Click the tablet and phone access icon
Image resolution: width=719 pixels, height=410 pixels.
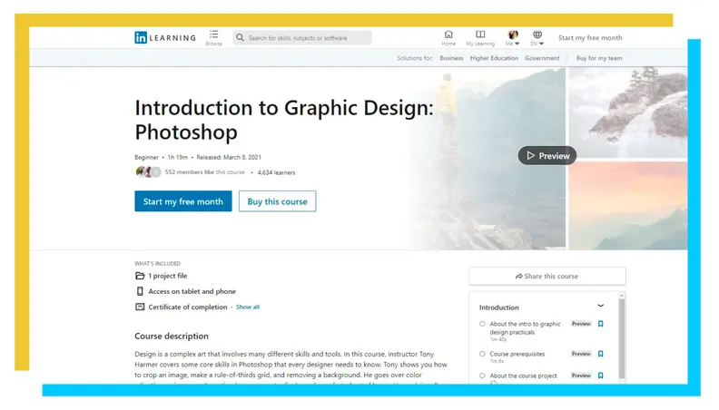pyautogui.click(x=140, y=291)
